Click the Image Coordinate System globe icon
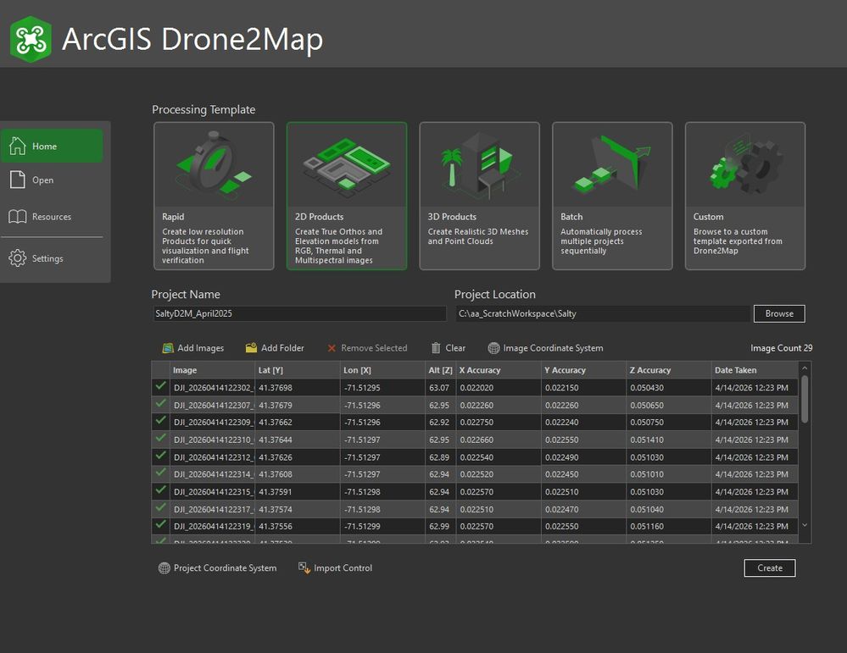847x653 pixels. (493, 348)
